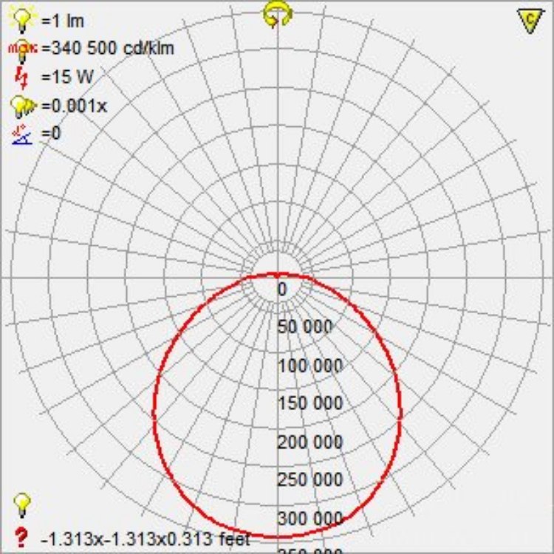Viewport: 554px width, 554px height.
Task: Click the '300 000' axis label
Action: click(310, 519)
